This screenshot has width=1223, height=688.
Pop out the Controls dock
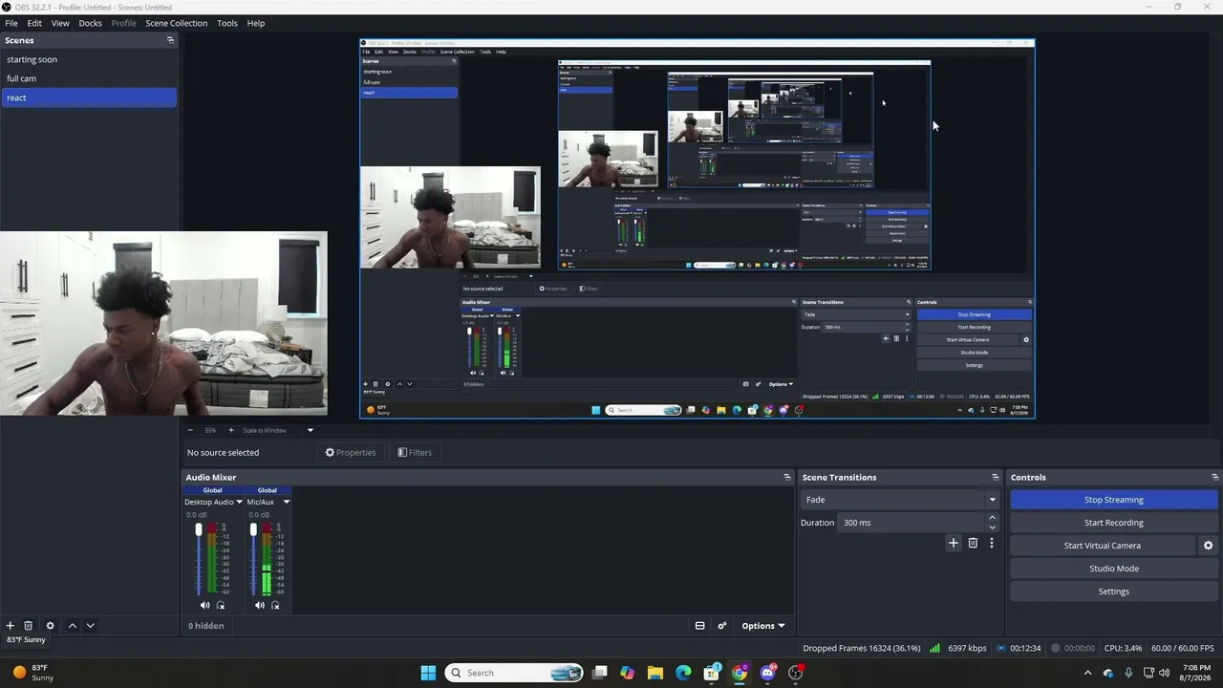click(1214, 477)
